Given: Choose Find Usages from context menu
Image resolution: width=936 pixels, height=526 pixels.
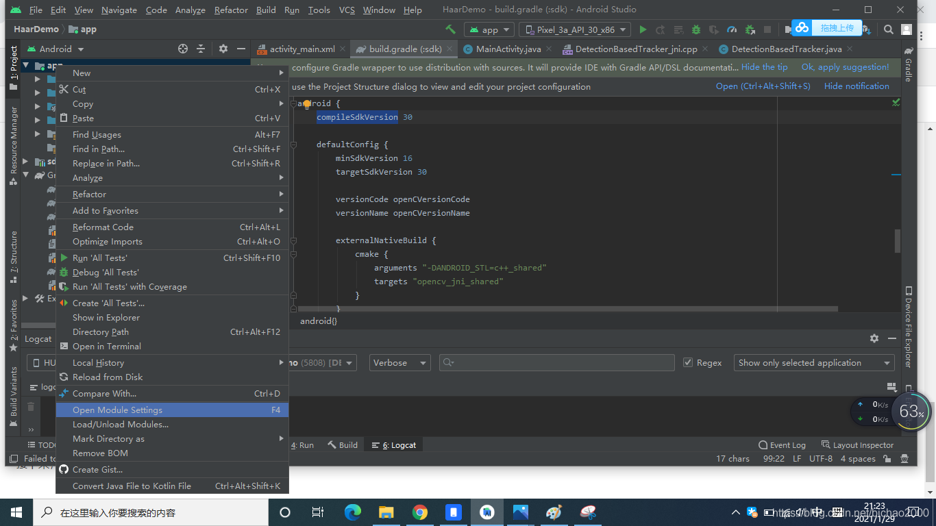Looking at the screenshot, I should [x=172, y=135].
